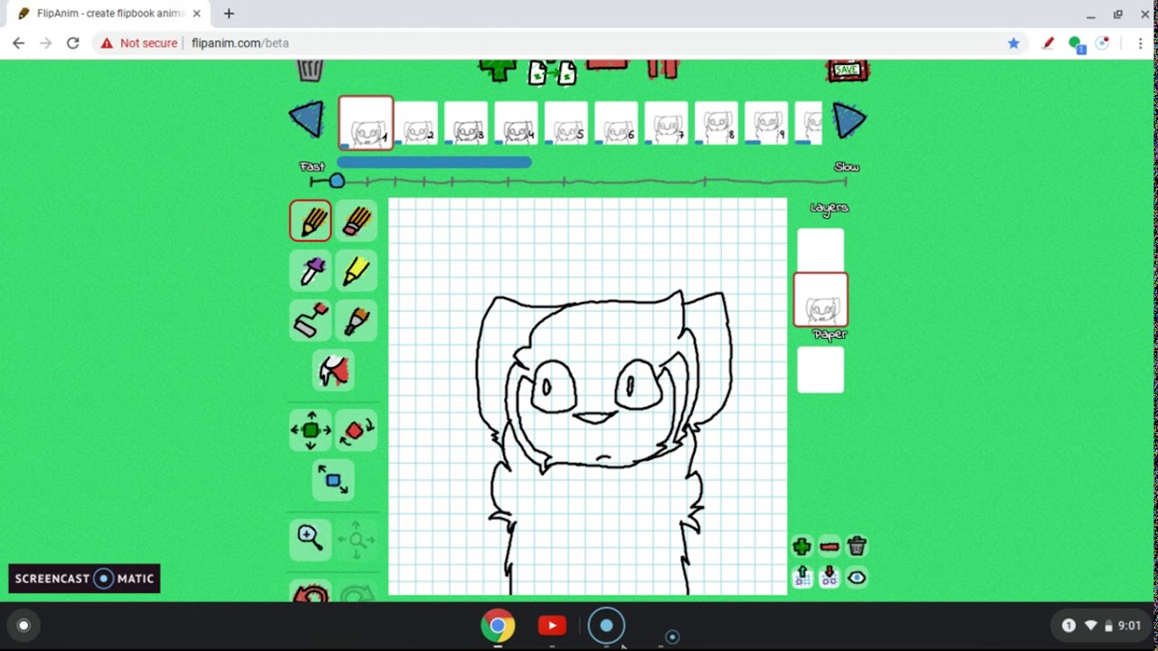Open YouTube from the shelf
Viewport: 1158px width, 651px height.
coord(552,625)
